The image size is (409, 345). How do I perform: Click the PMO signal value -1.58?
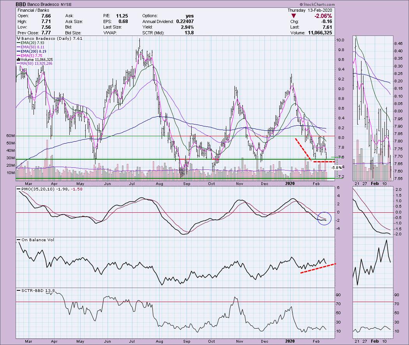coord(77,189)
